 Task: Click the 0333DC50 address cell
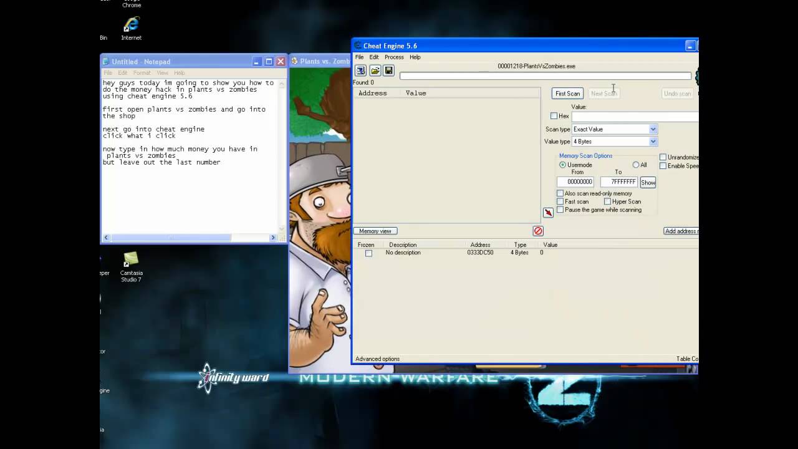[480, 253]
